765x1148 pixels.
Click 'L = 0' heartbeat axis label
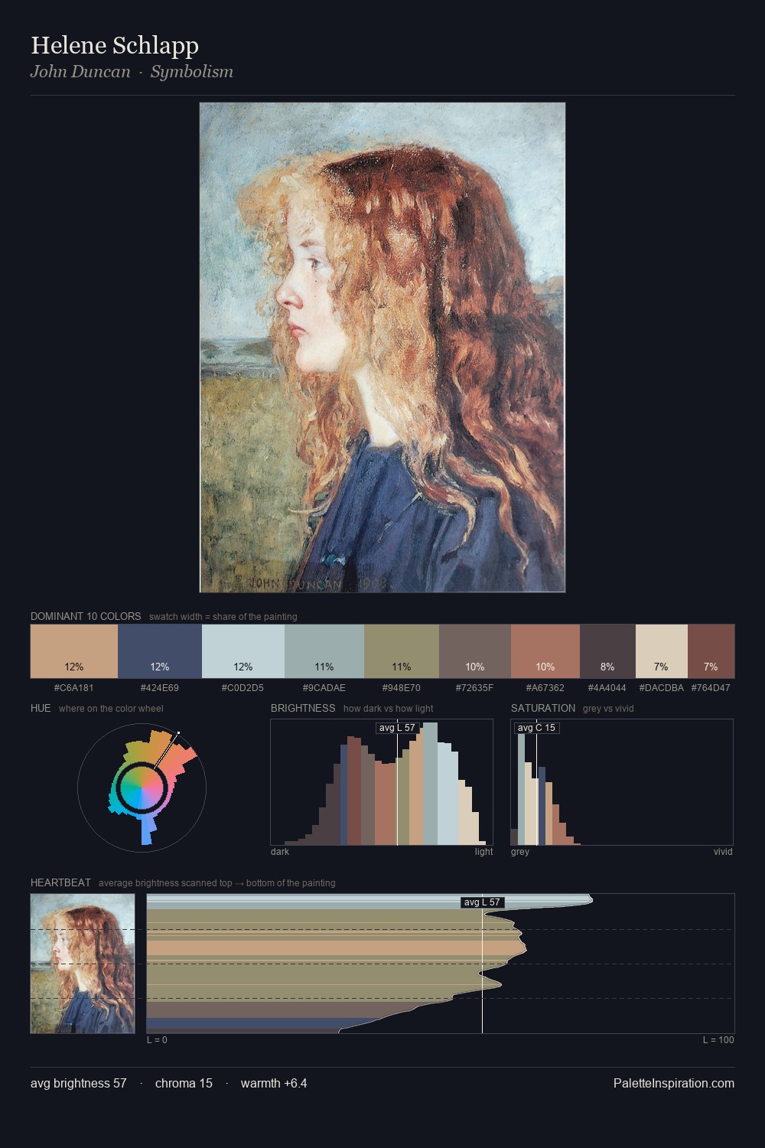tap(157, 1040)
